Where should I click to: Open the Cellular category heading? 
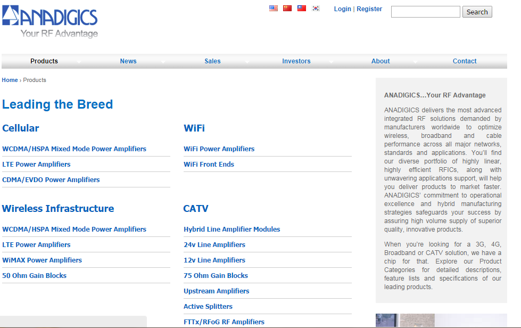[x=21, y=128]
